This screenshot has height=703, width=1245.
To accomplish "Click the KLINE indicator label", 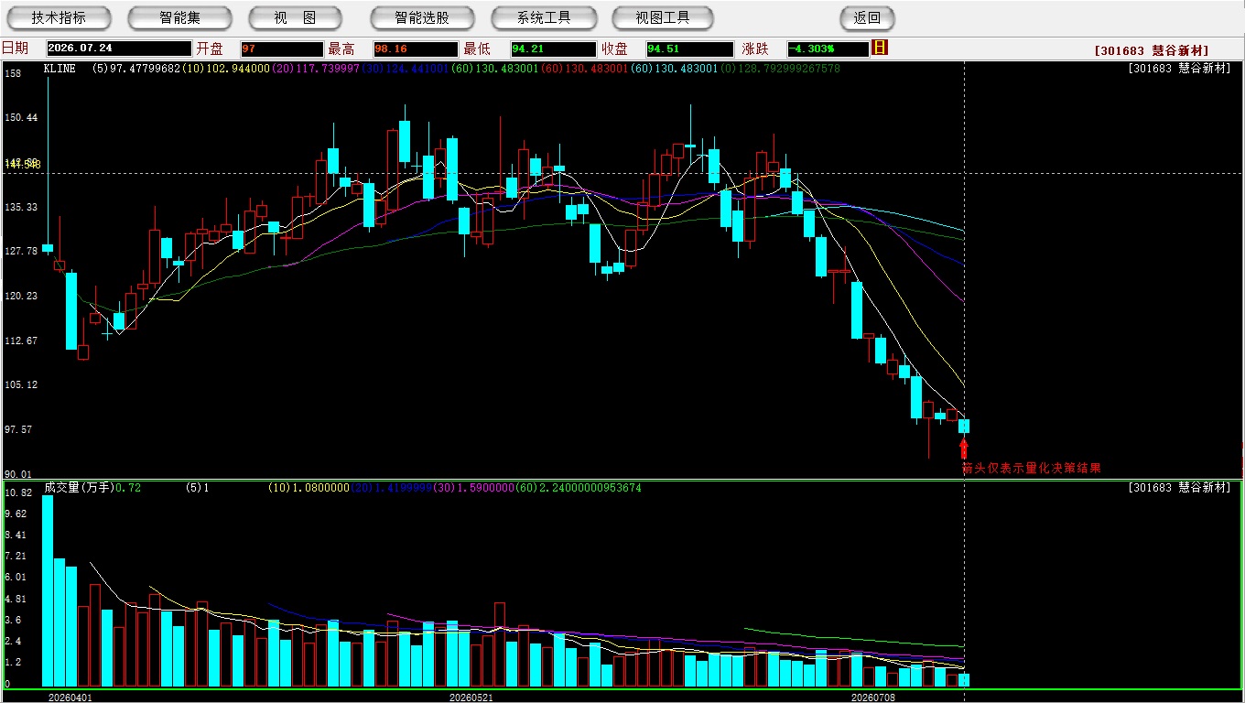I will [60, 69].
